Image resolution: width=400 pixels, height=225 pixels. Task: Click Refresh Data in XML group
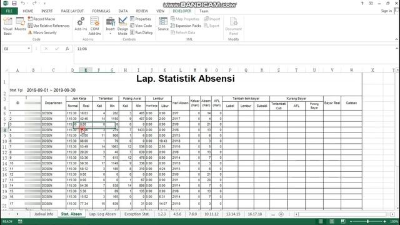click(x=183, y=32)
